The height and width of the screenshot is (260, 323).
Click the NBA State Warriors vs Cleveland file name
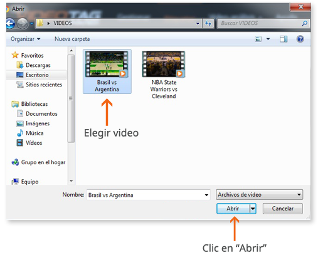pyautogui.click(x=164, y=90)
